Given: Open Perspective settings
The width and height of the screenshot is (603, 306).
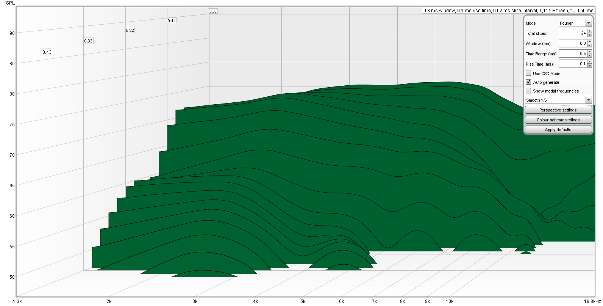Looking at the screenshot, I should tap(558, 110).
